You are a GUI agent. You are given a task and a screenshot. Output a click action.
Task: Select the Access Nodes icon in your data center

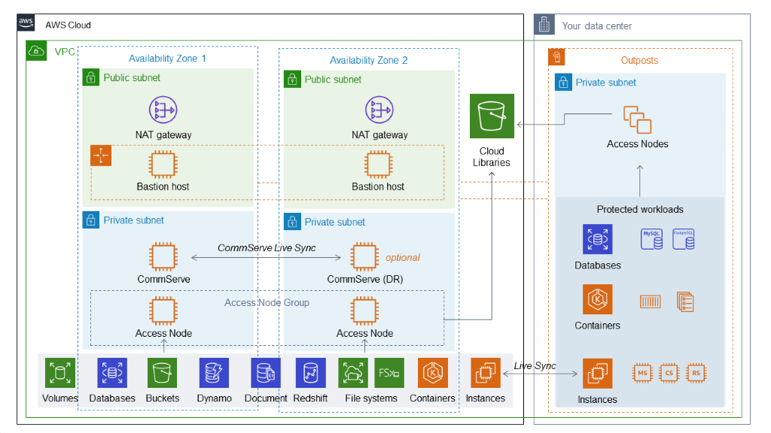coord(637,120)
